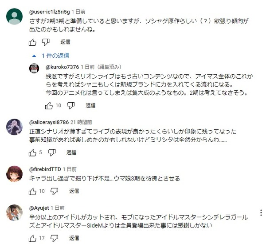Like @Ayujet's comment with 17 likes
266x244 pixels.
coord(32,238)
